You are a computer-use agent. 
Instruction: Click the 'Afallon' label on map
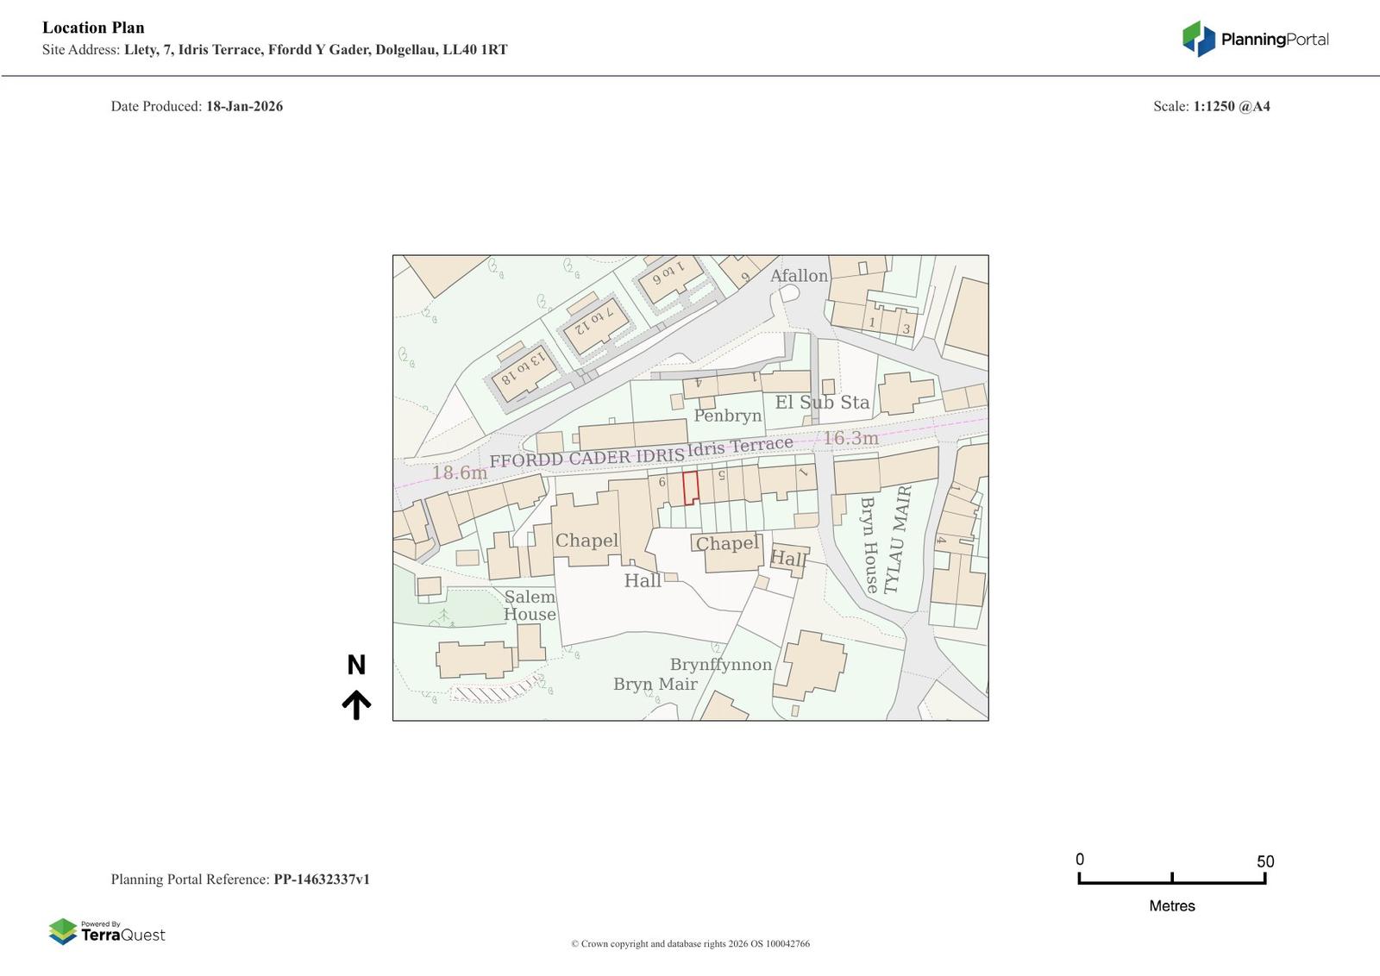pos(799,276)
